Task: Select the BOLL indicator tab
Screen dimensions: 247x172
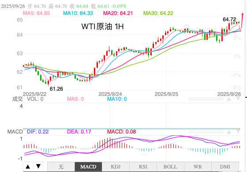Action: tap(170, 167)
